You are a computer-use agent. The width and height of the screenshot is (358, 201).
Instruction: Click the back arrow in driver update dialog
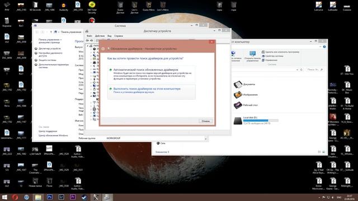pyautogui.click(x=103, y=49)
